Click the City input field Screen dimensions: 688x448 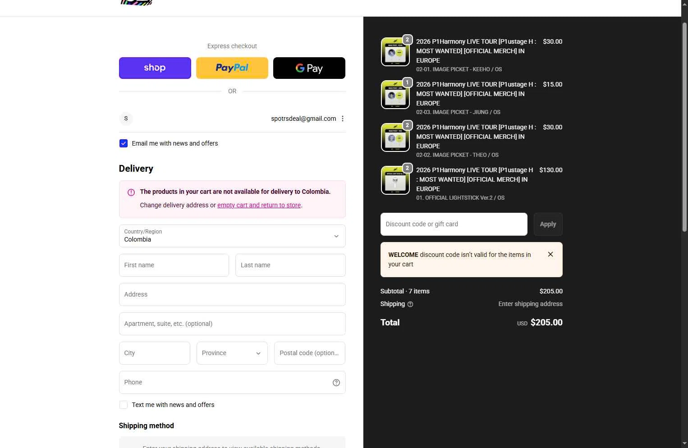click(155, 353)
